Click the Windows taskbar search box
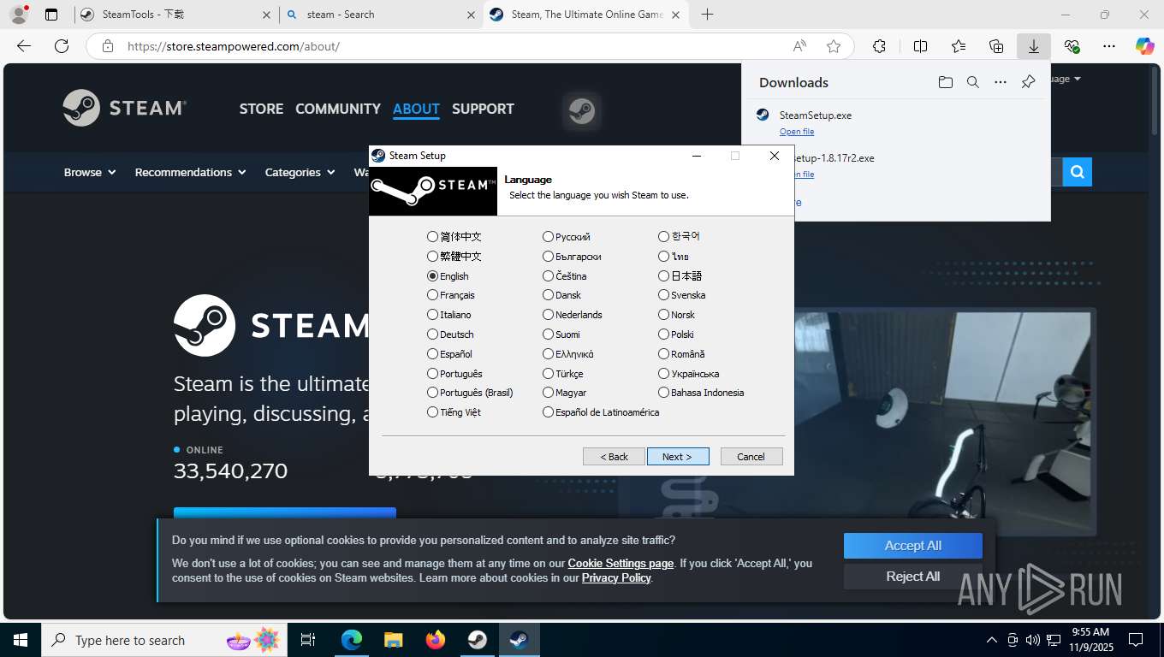This screenshot has width=1164, height=657. coord(164,640)
